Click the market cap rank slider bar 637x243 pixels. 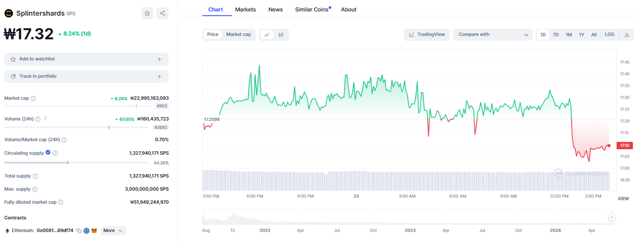[78, 106]
